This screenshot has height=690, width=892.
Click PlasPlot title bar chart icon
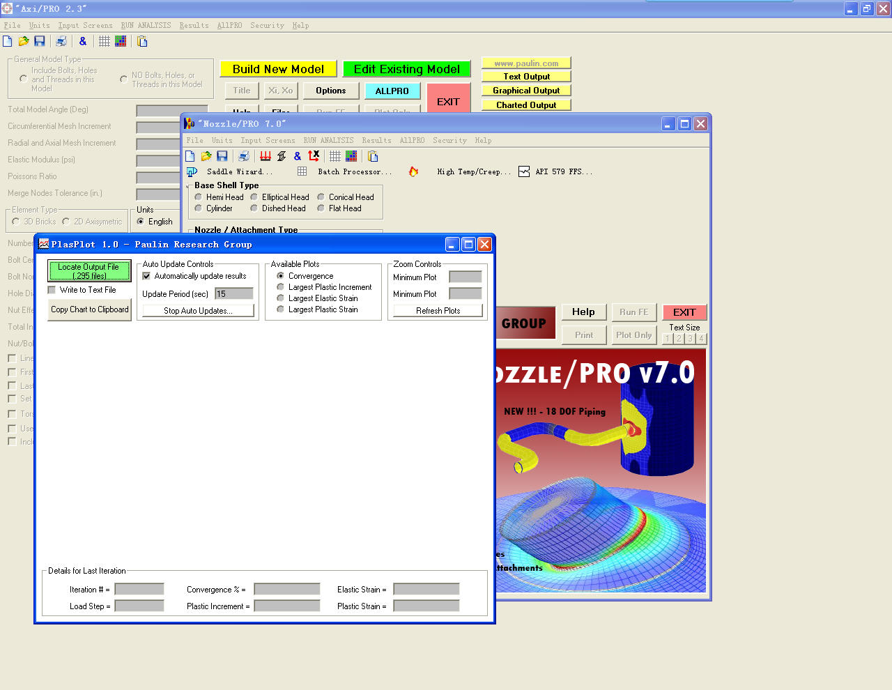coord(43,244)
